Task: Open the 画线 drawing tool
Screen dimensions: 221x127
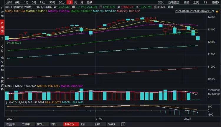Action: [186, 2]
